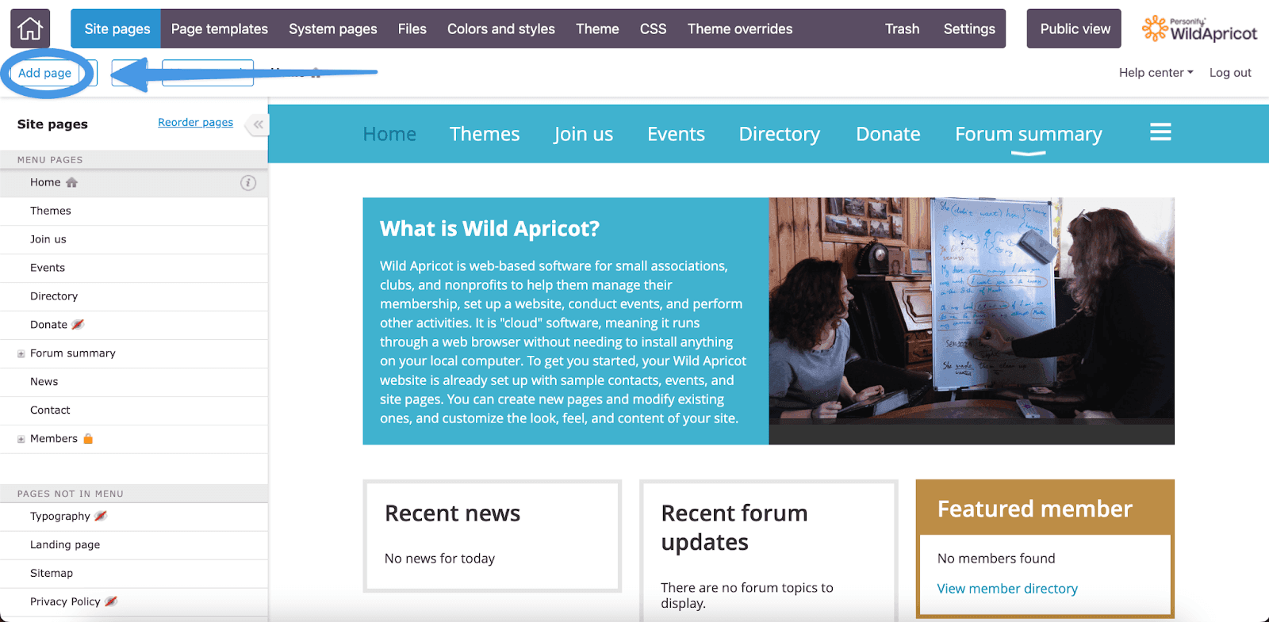Click Themes in the site navigation bar

pos(485,134)
